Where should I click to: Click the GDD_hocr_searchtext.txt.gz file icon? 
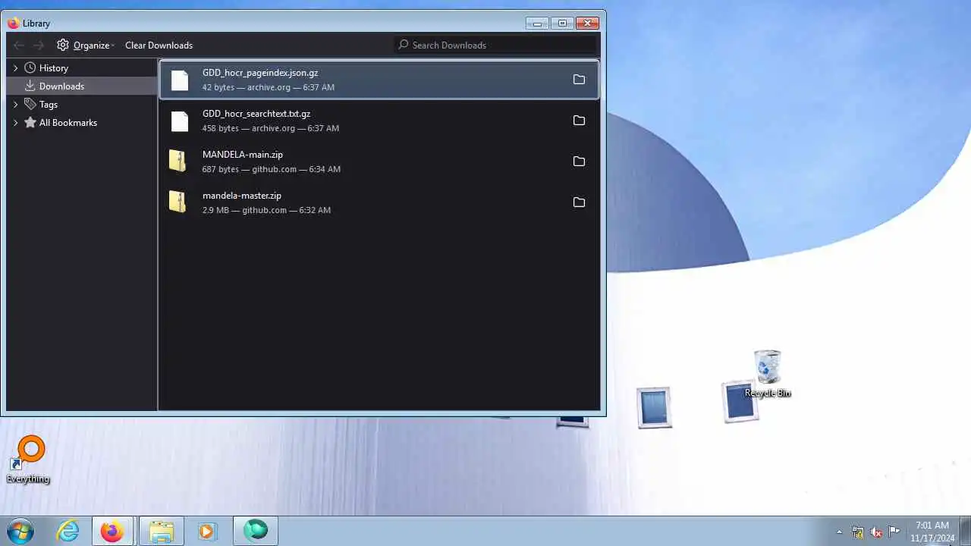[179, 121]
